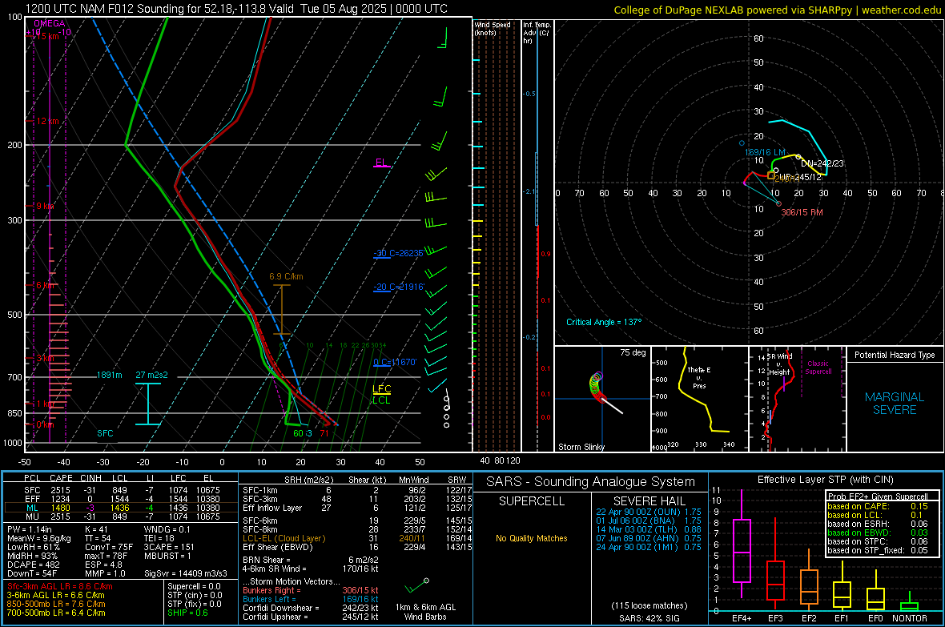Click 'No Quality Matches' under SUPERCELL

click(x=532, y=538)
